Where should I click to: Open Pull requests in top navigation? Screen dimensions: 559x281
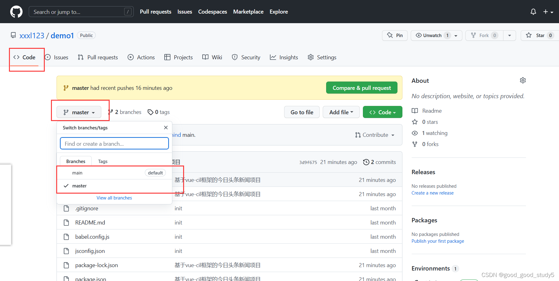click(x=156, y=12)
